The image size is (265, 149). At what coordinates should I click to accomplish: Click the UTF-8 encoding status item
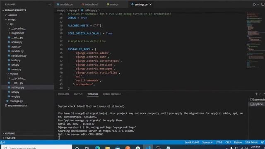click(219, 142)
